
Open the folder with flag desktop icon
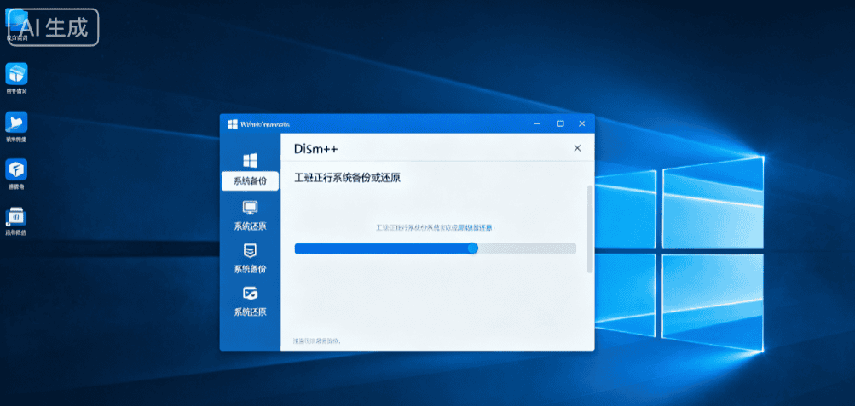(x=16, y=122)
